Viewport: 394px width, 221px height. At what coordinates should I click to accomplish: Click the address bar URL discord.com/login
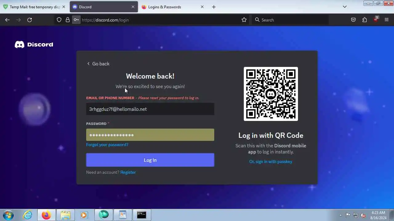[x=105, y=20]
